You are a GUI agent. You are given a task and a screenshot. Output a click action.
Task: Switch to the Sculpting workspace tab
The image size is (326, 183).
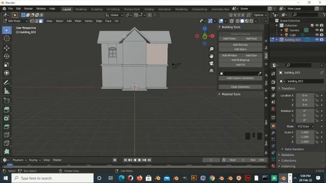[97, 9]
